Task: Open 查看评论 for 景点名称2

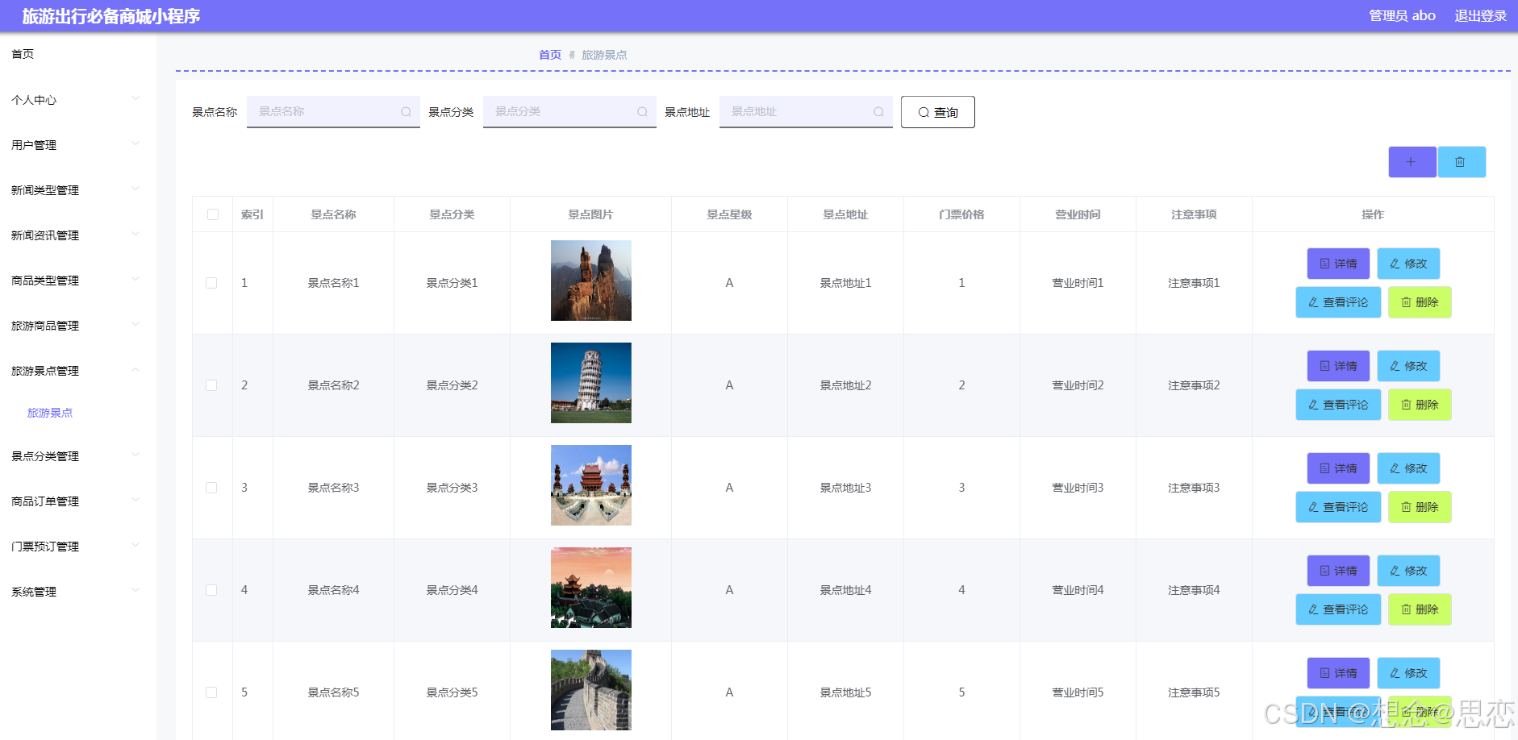Action: click(1338, 405)
